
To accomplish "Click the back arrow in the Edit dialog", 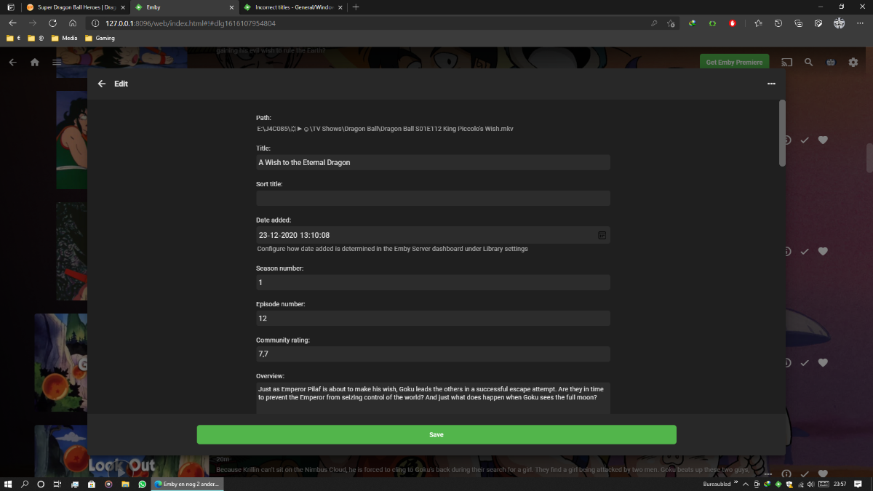I will [102, 84].
